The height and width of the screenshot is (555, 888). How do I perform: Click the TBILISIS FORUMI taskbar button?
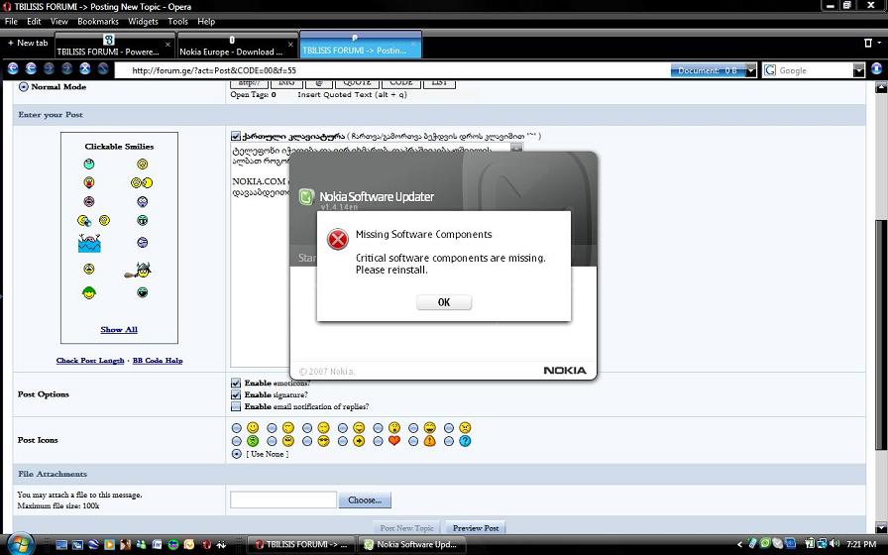303,544
